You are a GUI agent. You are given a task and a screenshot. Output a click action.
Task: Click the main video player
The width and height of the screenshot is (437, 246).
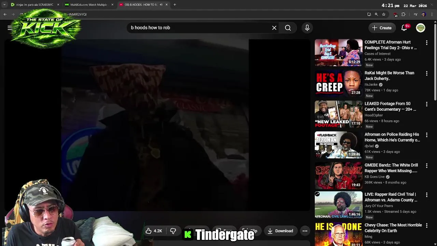[x=157, y=125]
